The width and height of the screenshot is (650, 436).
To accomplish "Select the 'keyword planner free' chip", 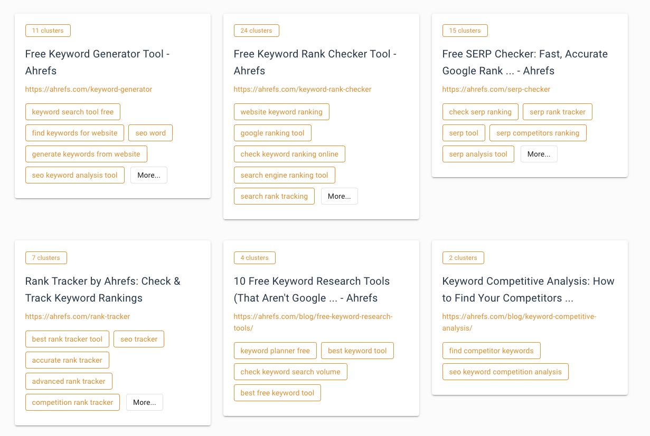I will pos(275,350).
